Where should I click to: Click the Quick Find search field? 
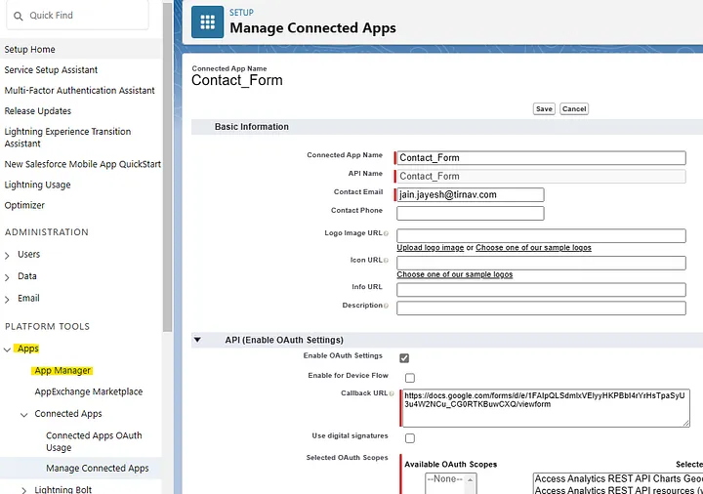point(77,16)
